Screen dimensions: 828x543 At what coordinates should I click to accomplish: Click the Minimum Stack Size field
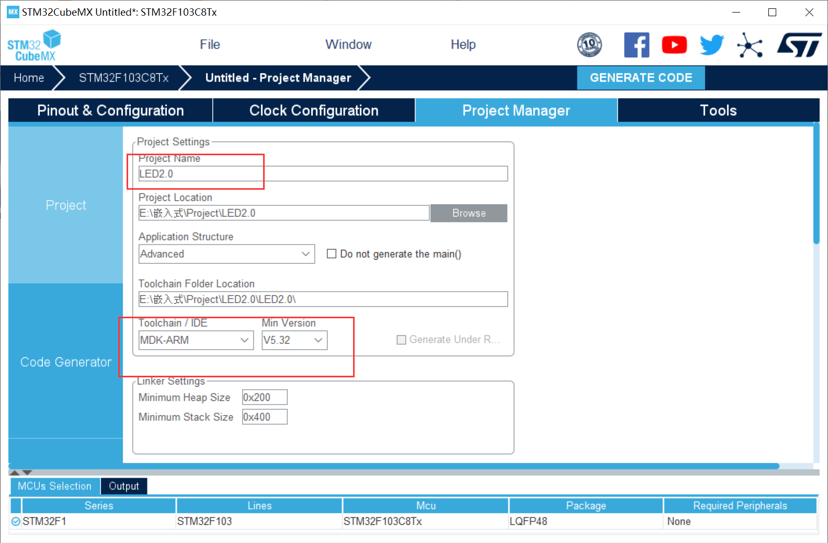click(265, 417)
